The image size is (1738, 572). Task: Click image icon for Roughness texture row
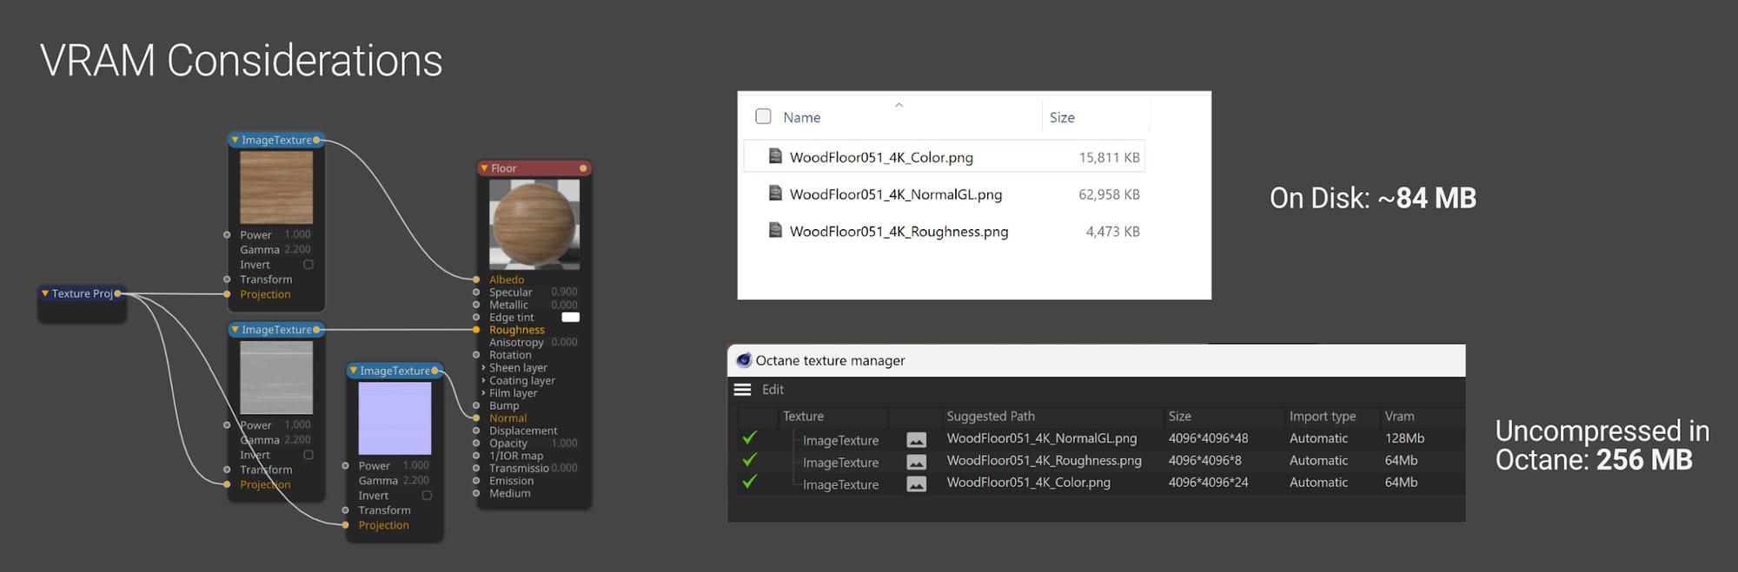coord(916,462)
